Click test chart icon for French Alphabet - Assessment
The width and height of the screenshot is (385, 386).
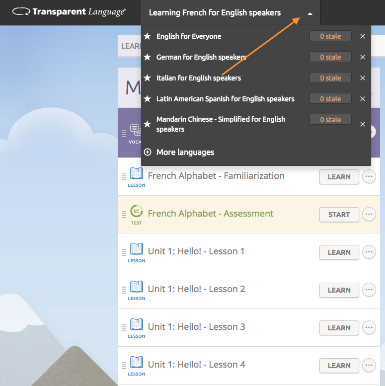(137, 211)
